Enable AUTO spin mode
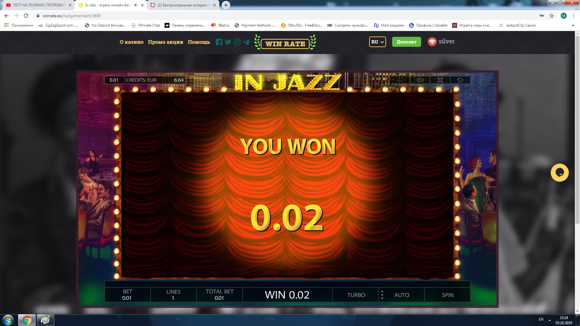The height and width of the screenshot is (326, 580). (x=402, y=295)
